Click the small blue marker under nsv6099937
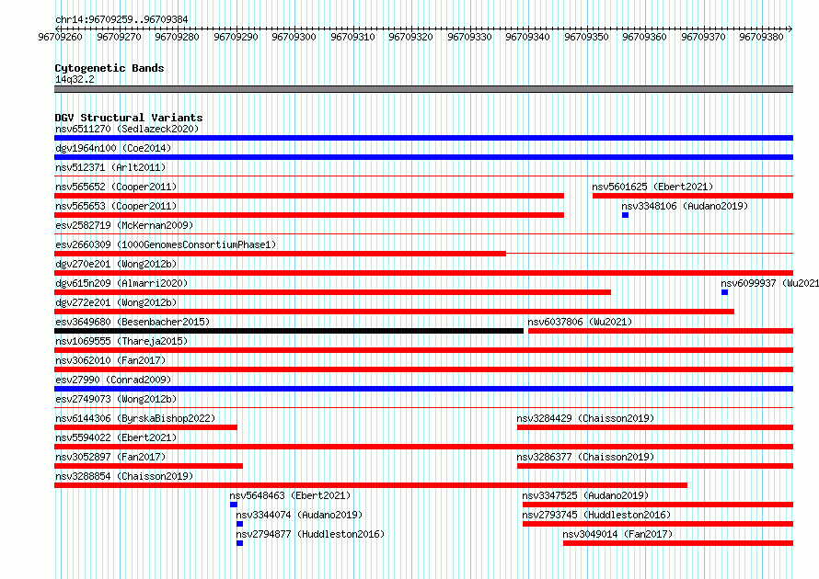The height and width of the screenshot is (579, 819). (x=724, y=292)
